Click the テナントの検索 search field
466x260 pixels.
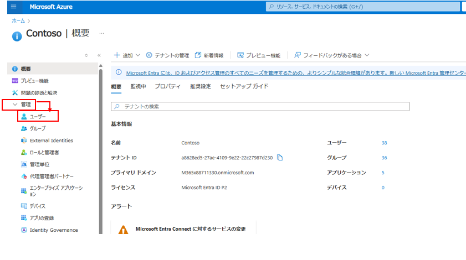coord(260,107)
